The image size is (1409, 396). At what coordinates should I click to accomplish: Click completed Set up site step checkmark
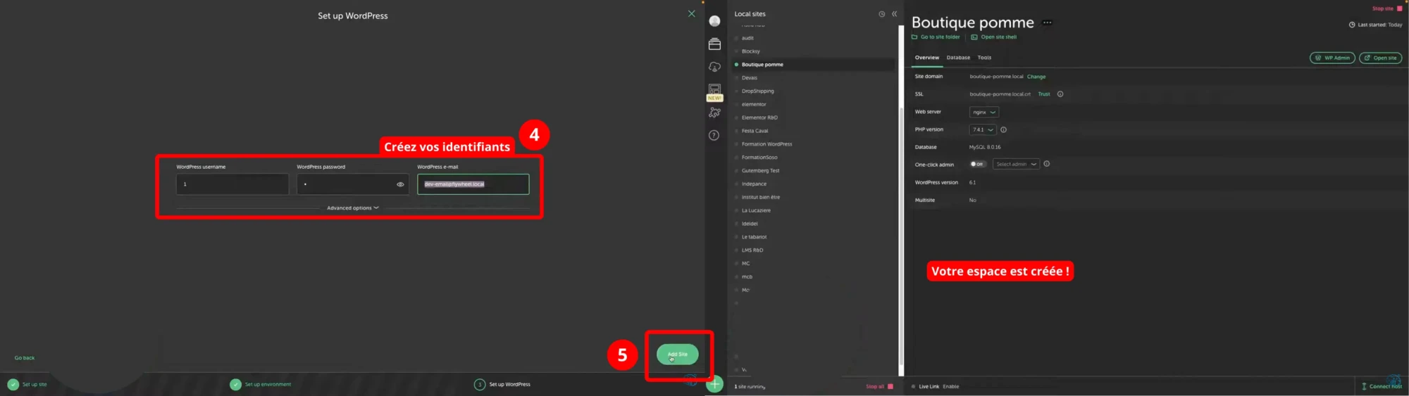[13, 384]
